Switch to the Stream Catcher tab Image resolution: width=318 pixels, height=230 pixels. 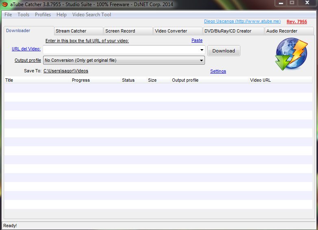click(79, 31)
